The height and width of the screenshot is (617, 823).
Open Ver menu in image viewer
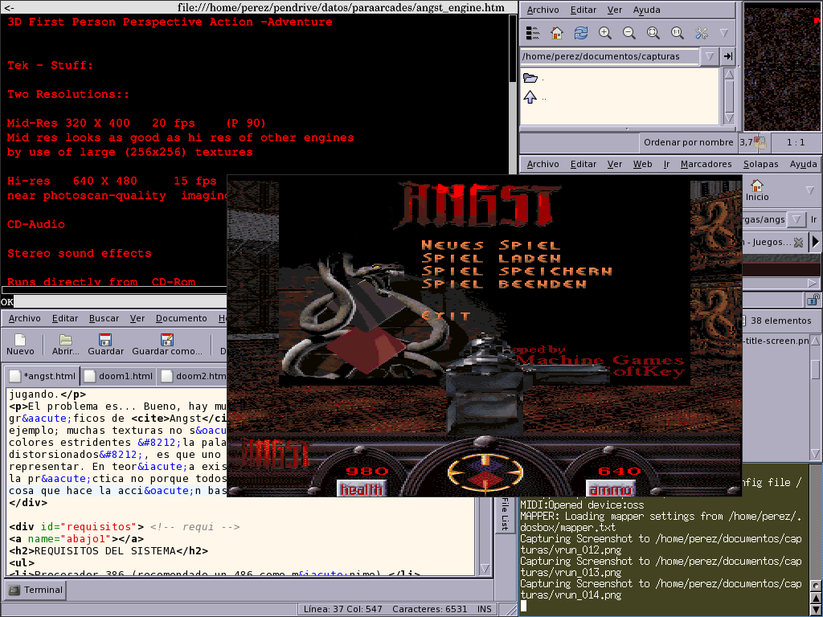(x=614, y=10)
